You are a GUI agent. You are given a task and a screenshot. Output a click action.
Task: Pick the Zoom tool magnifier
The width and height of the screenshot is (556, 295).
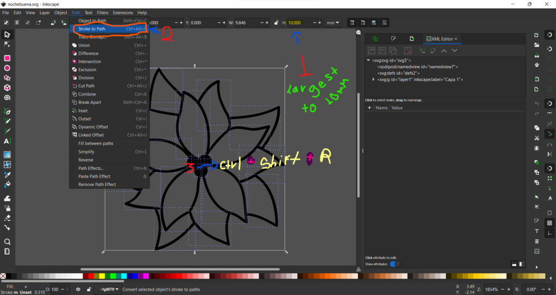click(7, 241)
